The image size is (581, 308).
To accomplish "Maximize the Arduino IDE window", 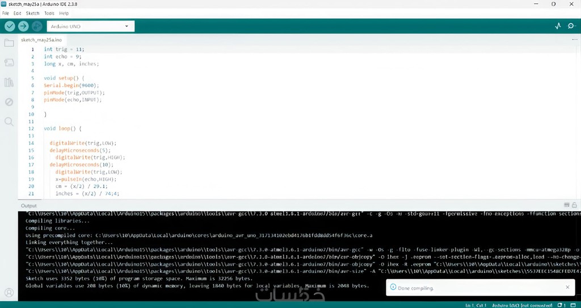I will pos(554,4).
